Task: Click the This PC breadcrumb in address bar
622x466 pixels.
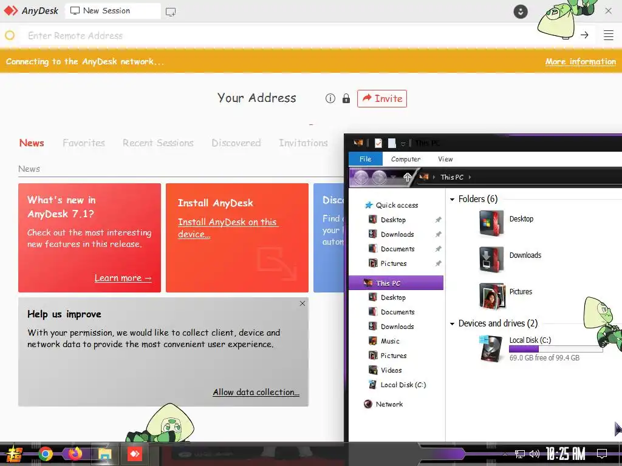Action: [452, 177]
